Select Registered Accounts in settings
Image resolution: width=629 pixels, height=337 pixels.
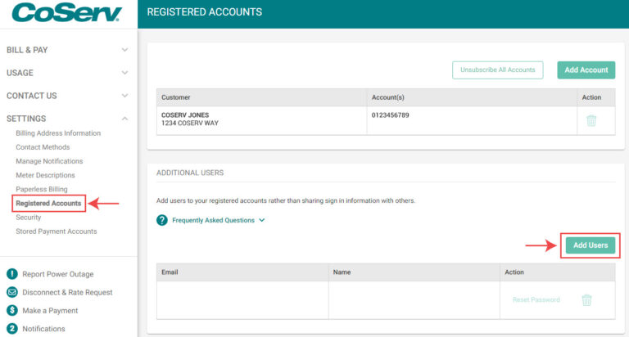click(48, 203)
